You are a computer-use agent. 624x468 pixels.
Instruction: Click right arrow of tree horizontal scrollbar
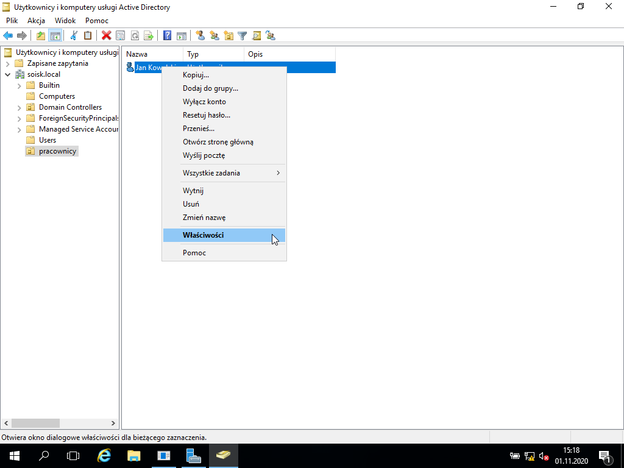point(113,423)
